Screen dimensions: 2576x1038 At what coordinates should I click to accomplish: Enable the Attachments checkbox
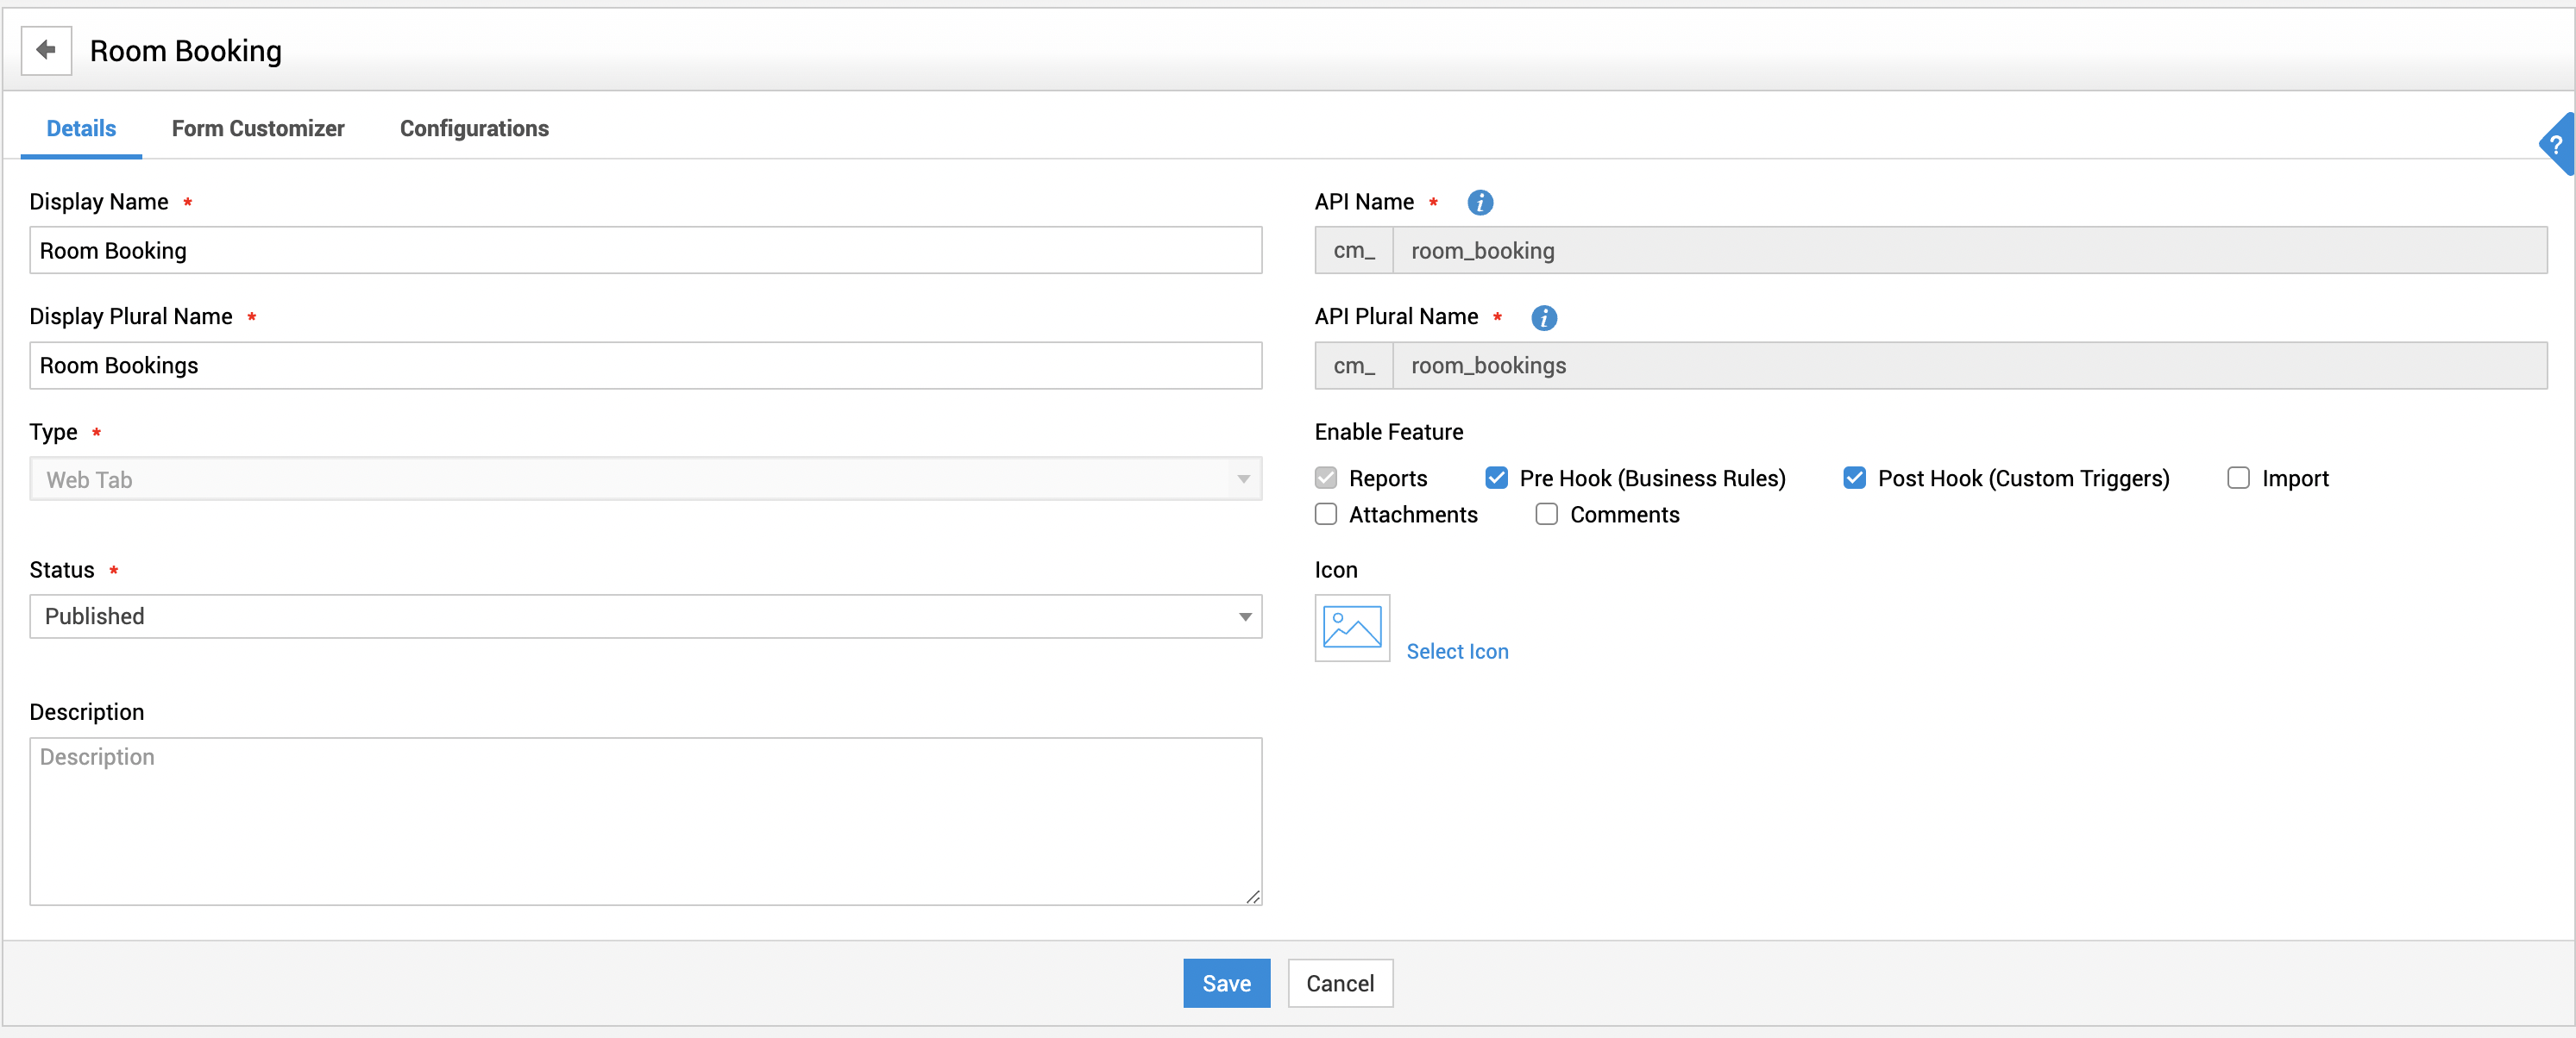click(1326, 515)
